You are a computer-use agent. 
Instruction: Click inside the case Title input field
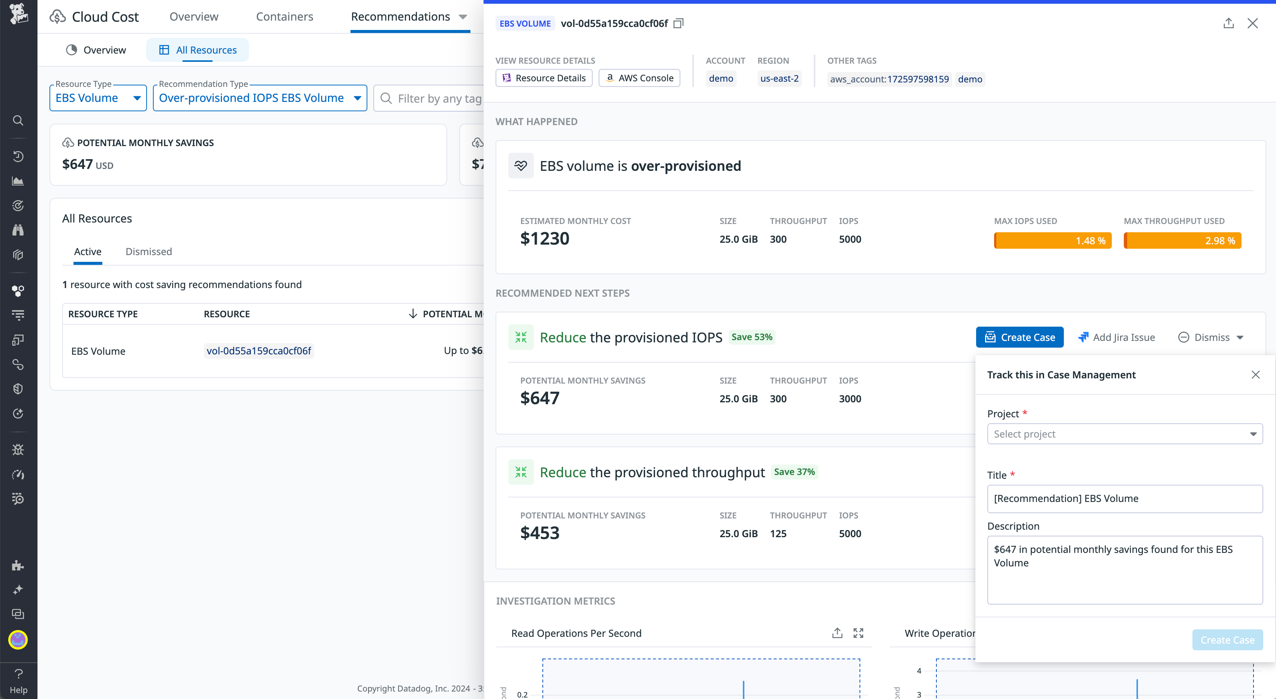[x=1125, y=499]
